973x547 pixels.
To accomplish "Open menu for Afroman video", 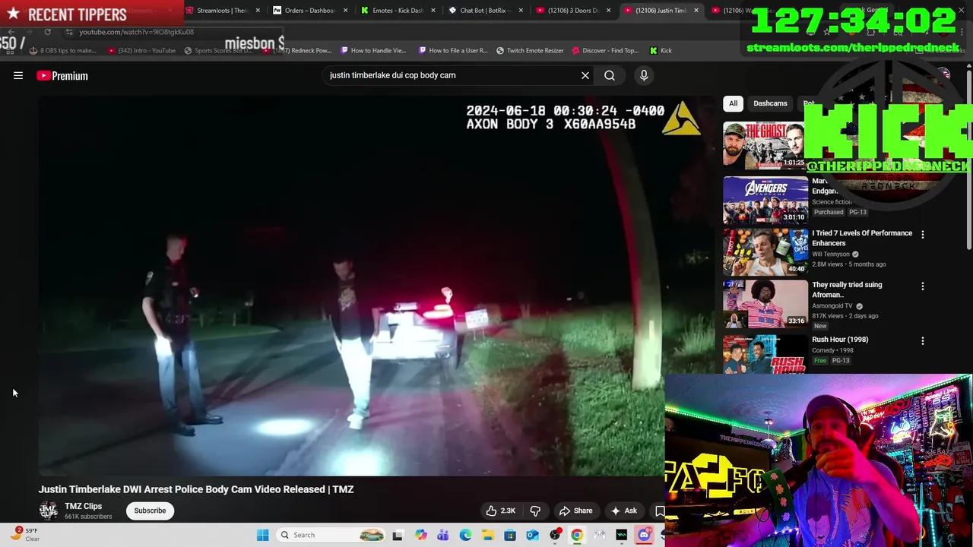I will pyautogui.click(x=923, y=286).
